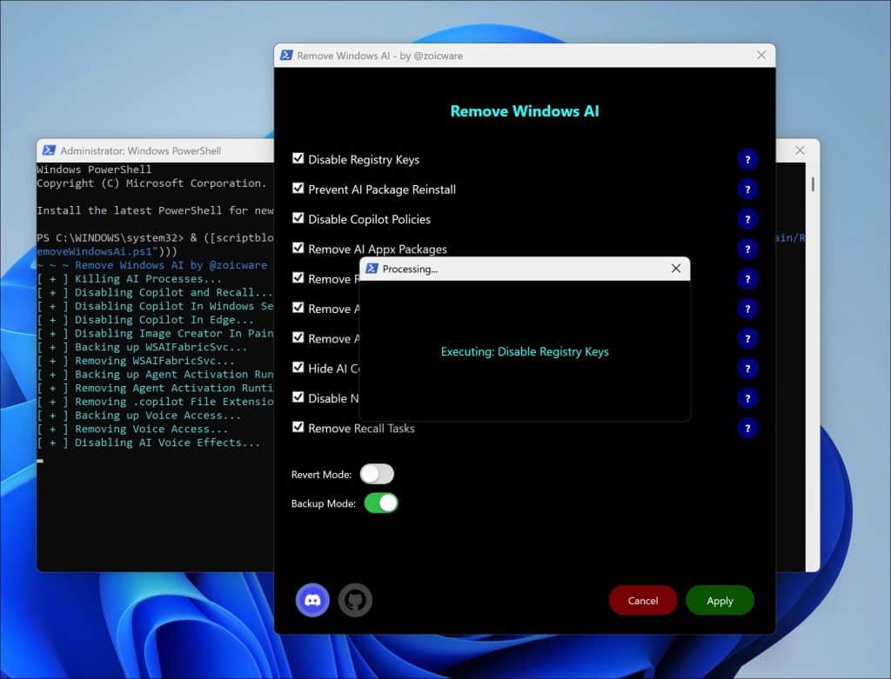The height and width of the screenshot is (679, 891).
Task: Click the PowerShell icon in the Processing dialog
Action: (372, 269)
